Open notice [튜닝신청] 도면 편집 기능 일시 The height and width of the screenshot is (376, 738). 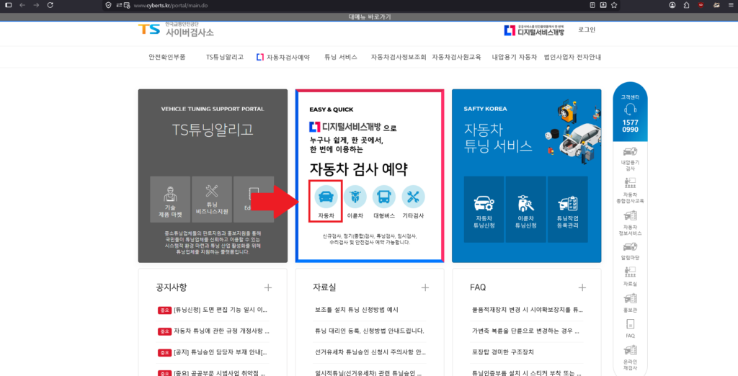[221, 310]
